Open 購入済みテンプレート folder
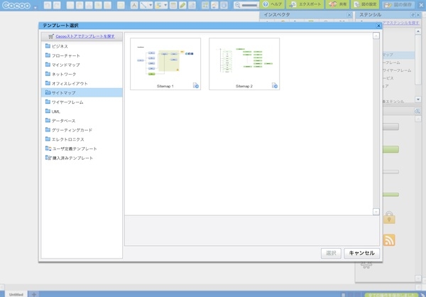The width and height of the screenshot is (426, 297). coord(82,158)
